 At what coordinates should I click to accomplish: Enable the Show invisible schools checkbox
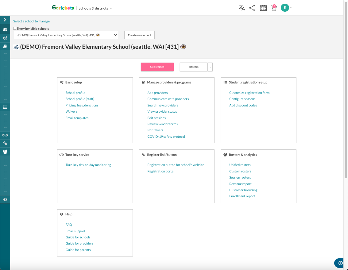click(x=15, y=29)
